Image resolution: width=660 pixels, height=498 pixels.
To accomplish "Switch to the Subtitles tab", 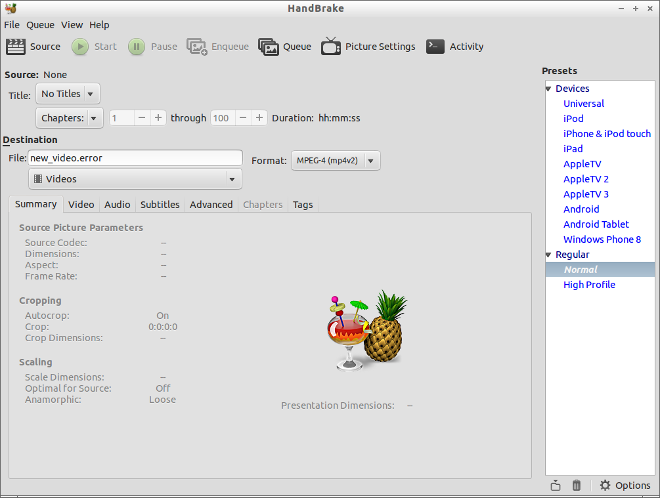I will coord(160,205).
